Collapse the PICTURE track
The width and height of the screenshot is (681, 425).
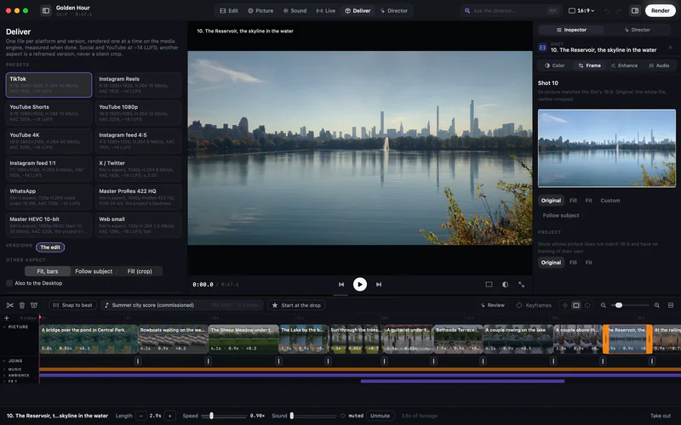(x=4, y=327)
